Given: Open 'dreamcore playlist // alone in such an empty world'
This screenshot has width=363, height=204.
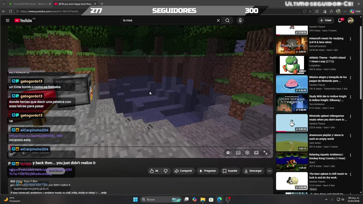Looking at the screenshot, I should point(326,137).
